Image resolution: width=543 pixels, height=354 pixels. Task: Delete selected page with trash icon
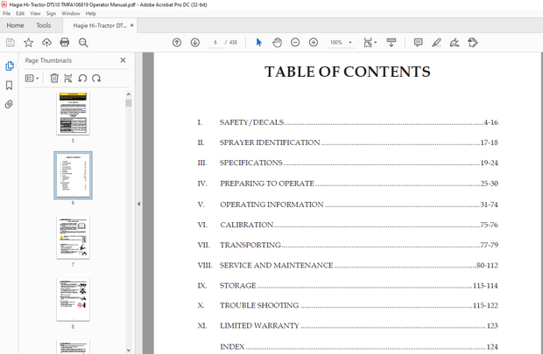click(54, 78)
